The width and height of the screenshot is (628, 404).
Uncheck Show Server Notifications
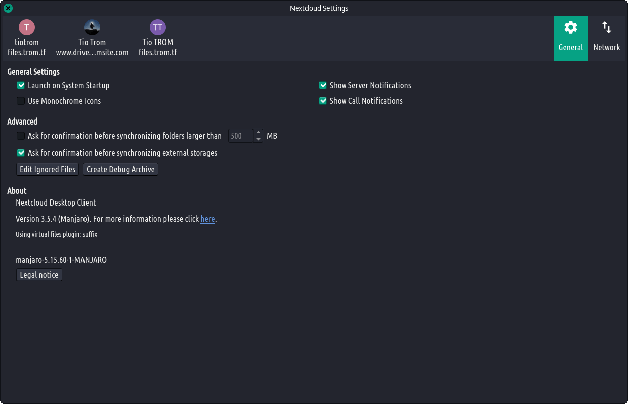pyautogui.click(x=323, y=86)
